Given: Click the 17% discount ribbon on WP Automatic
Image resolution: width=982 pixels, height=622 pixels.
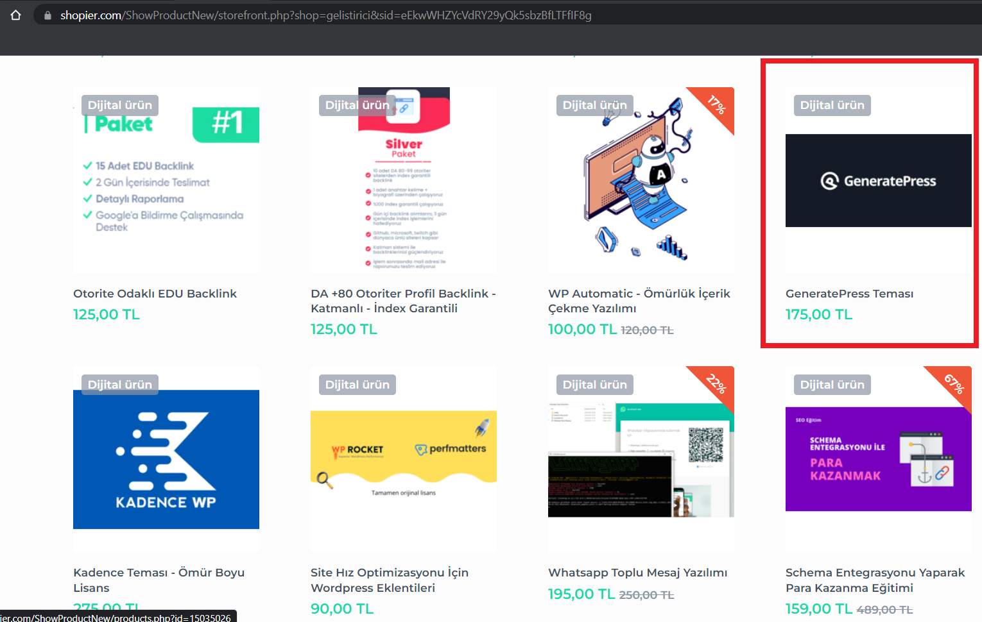Looking at the screenshot, I should pyautogui.click(x=716, y=105).
